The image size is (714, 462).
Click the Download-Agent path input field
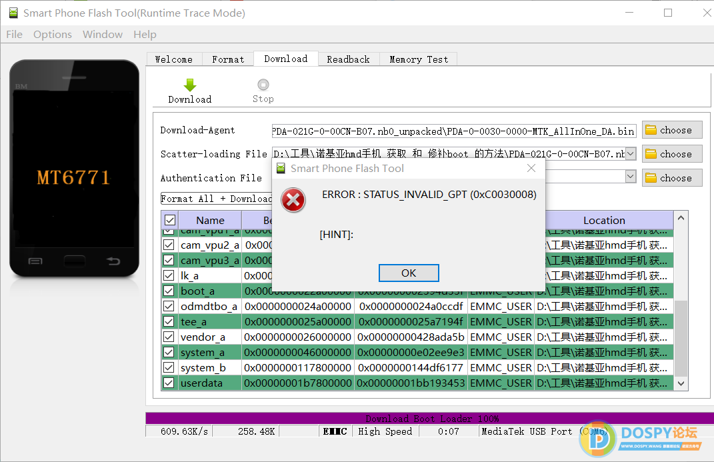454,131
